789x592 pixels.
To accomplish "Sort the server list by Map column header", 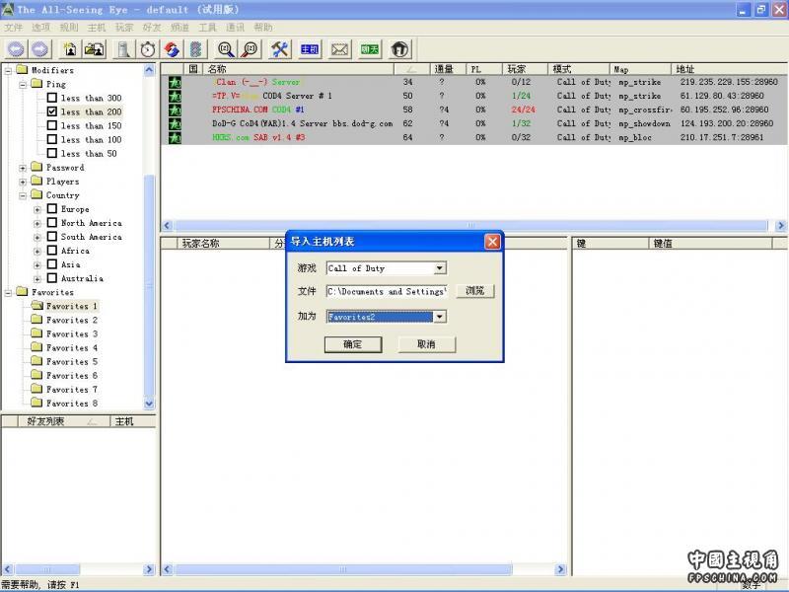I will pos(640,69).
